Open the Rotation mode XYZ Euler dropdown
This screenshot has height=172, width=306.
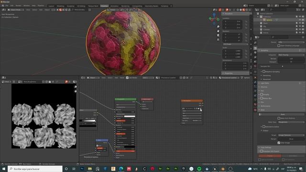pos(235,44)
